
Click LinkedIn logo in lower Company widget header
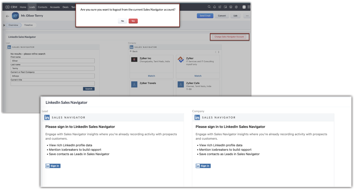pyautogui.click(x=197, y=117)
